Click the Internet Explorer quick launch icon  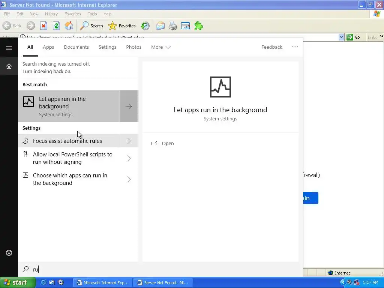click(x=43, y=283)
